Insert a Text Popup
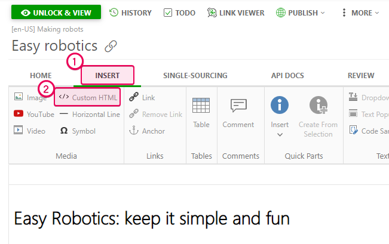The width and height of the screenshot is (389, 244). coord(369,114)
